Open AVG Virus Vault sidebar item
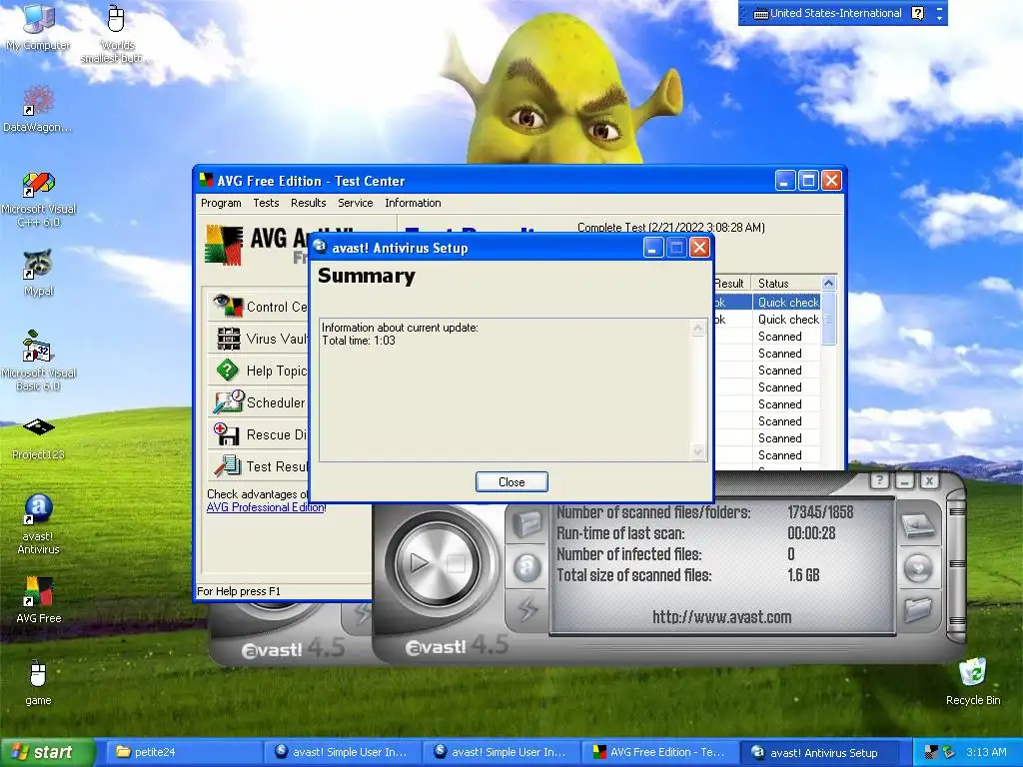 click(x=260, y=339)
